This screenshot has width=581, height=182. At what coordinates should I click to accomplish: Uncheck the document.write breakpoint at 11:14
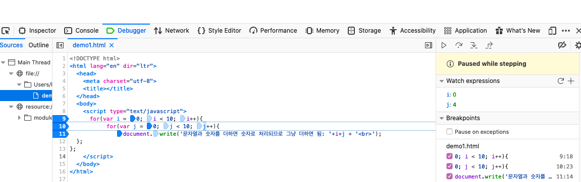[x=449, y=176]
